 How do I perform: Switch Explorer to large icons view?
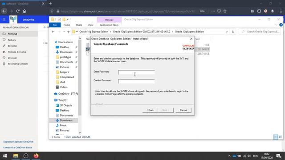[x=280, y=137]
